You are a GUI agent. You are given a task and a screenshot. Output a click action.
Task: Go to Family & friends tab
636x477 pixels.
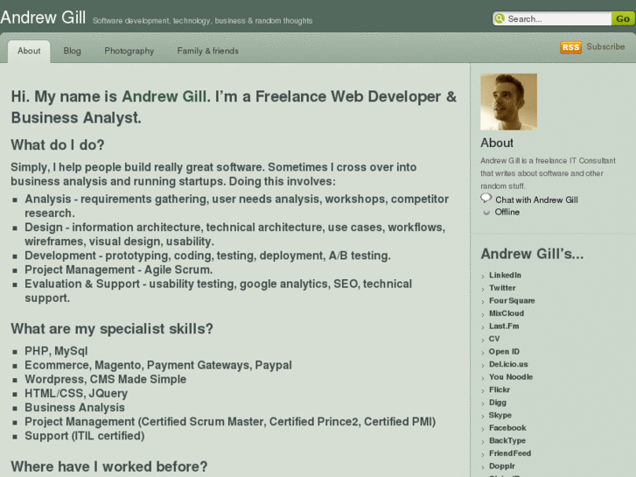pos(207,51)
